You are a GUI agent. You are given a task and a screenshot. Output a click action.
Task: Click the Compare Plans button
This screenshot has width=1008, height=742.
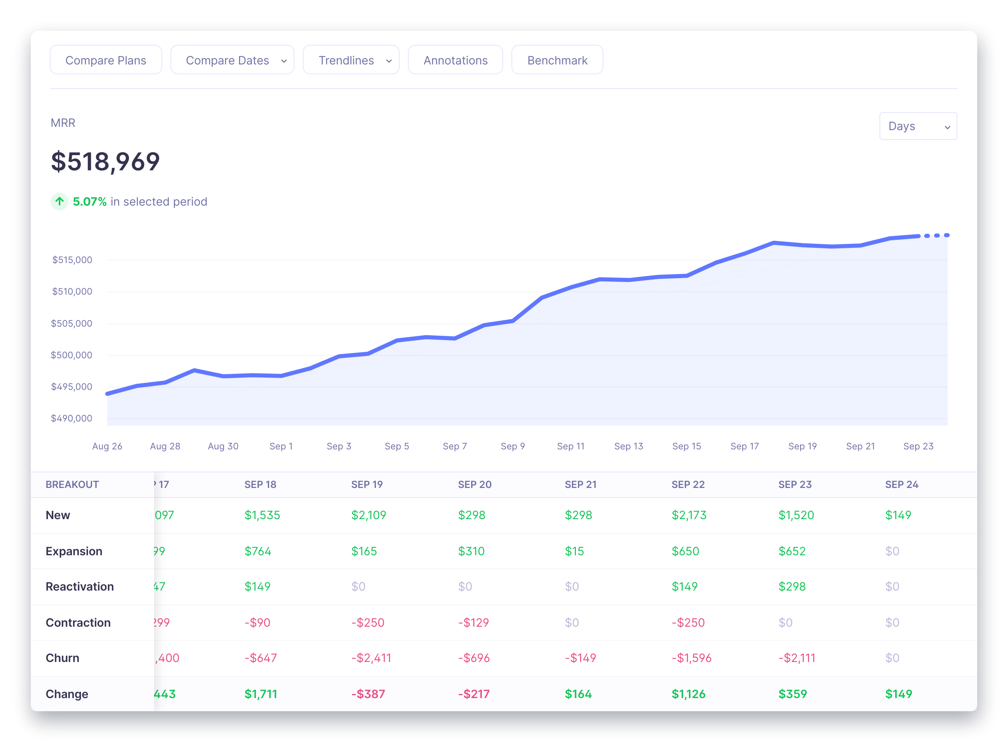106,60
